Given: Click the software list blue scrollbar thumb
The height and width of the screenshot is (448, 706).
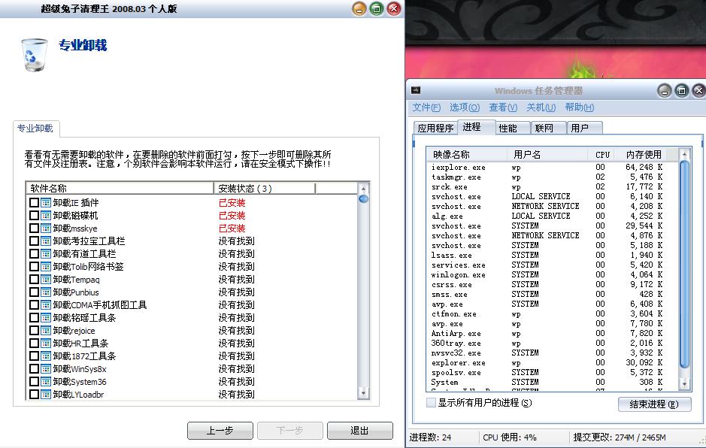Looking at the screenshot, I should 363,198.
